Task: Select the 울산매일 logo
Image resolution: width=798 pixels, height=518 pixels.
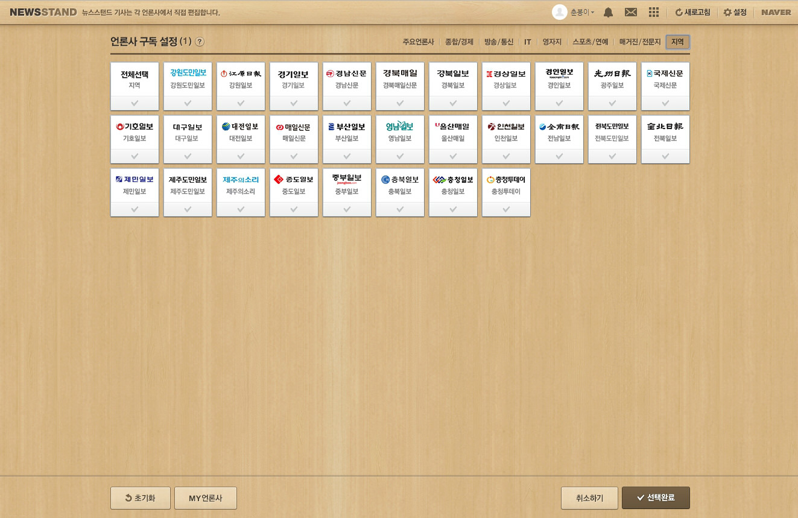Action: pos(453,127)
